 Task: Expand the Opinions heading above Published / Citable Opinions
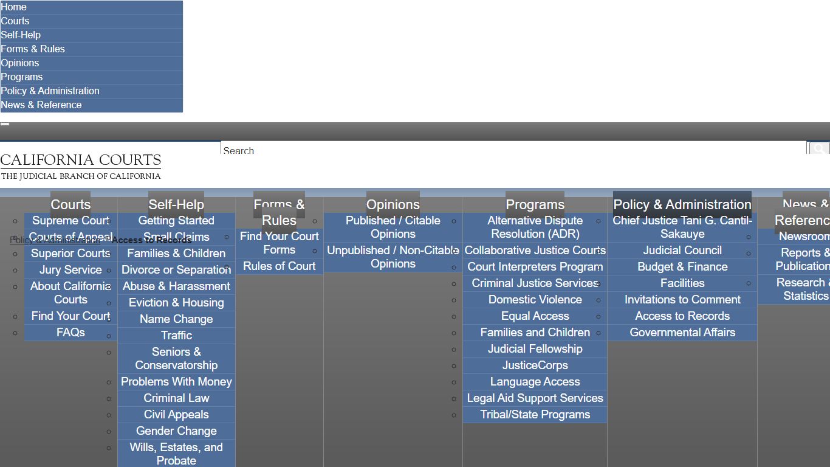pos(393,205)
